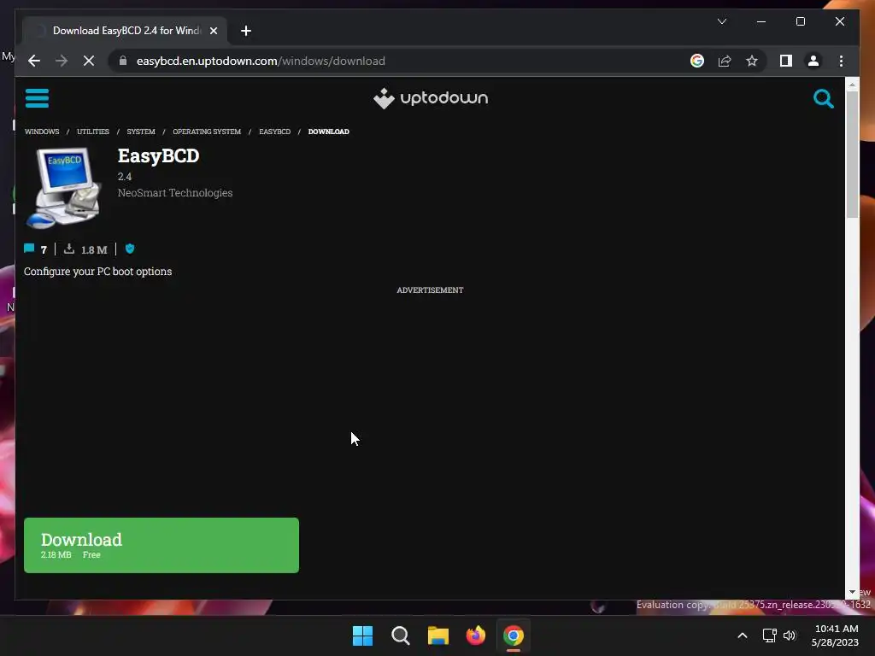Click the scrollbar up arrow
Image resolution: width=875 pixels, height=656 pixels.
[x=852, y=85]
